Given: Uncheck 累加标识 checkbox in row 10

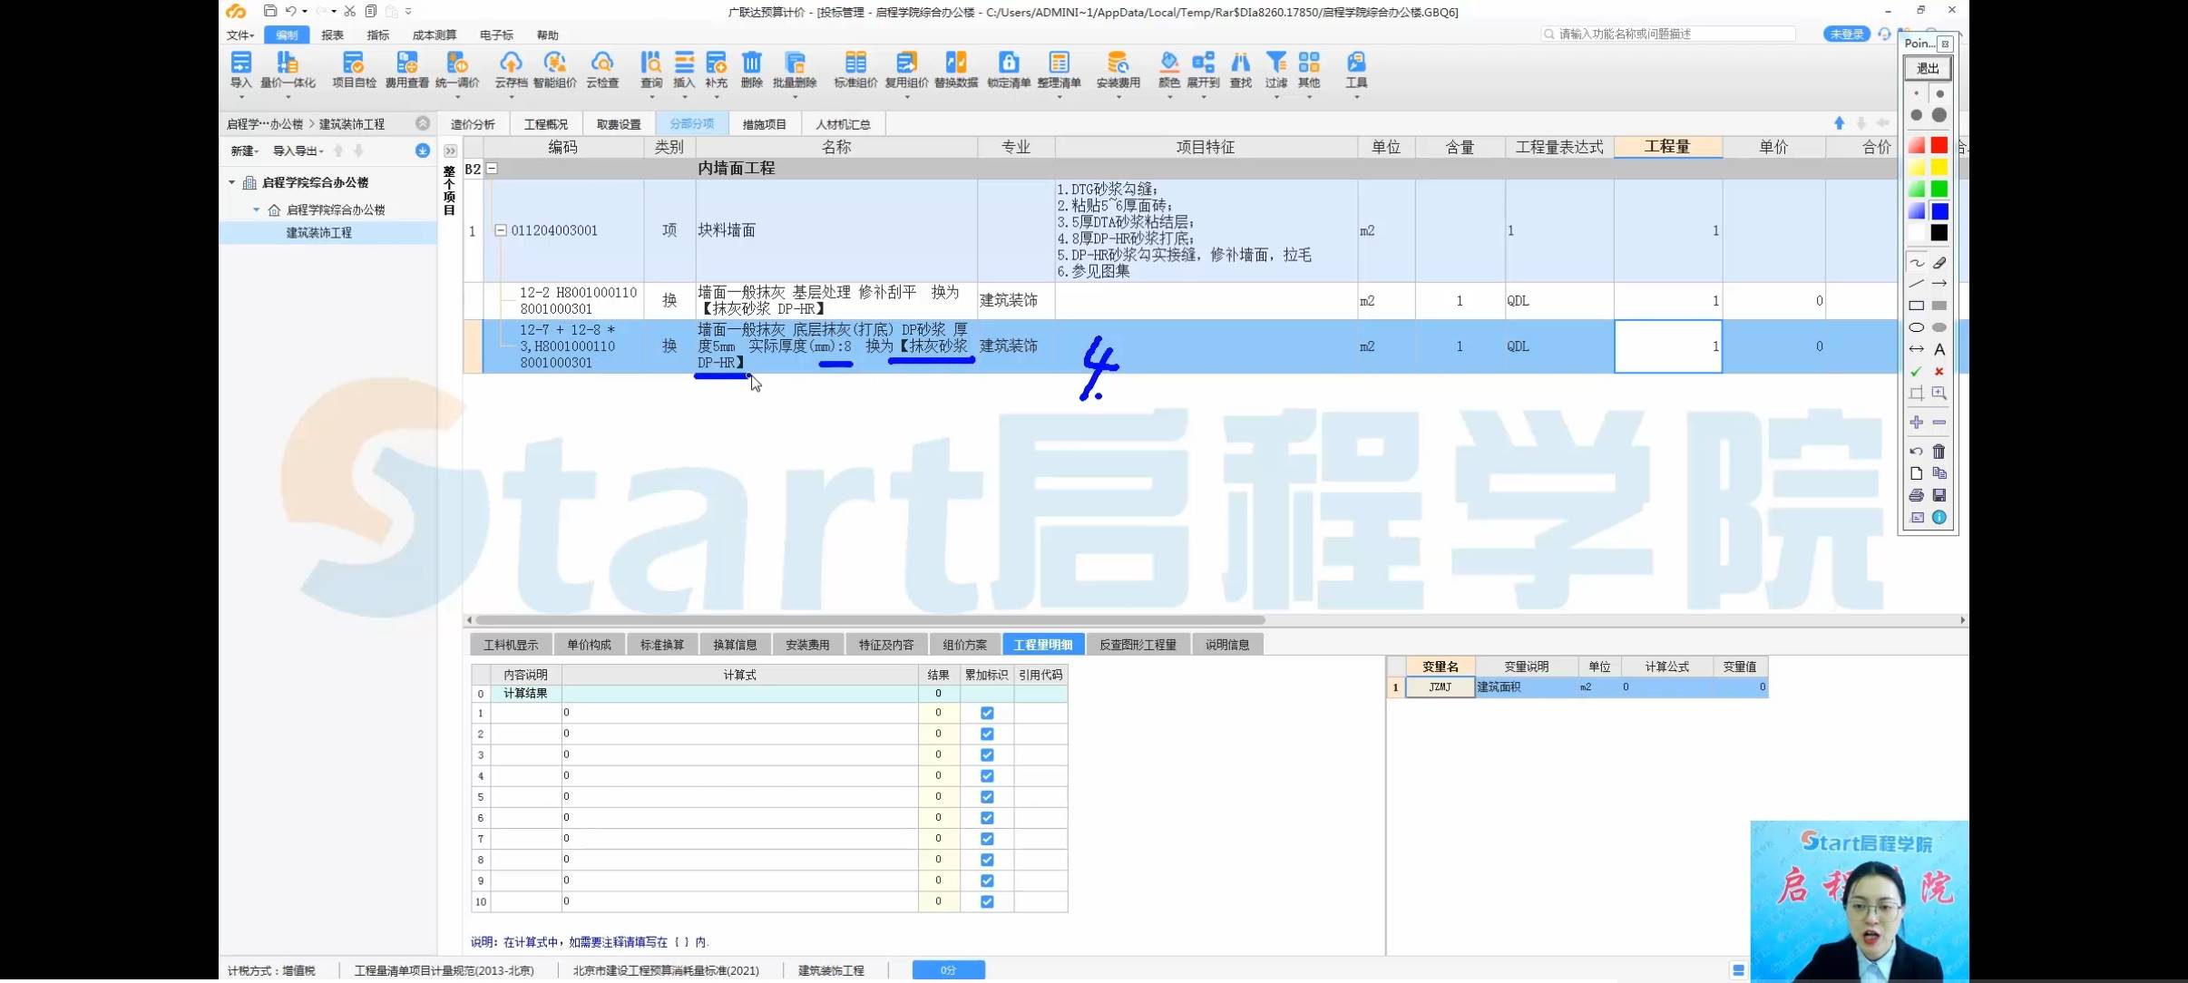Looking at the screenshot, I should pos(987,901).
